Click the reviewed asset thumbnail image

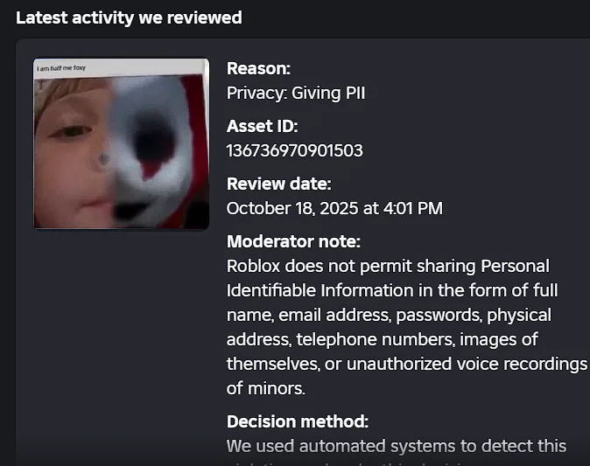[121, 144]
